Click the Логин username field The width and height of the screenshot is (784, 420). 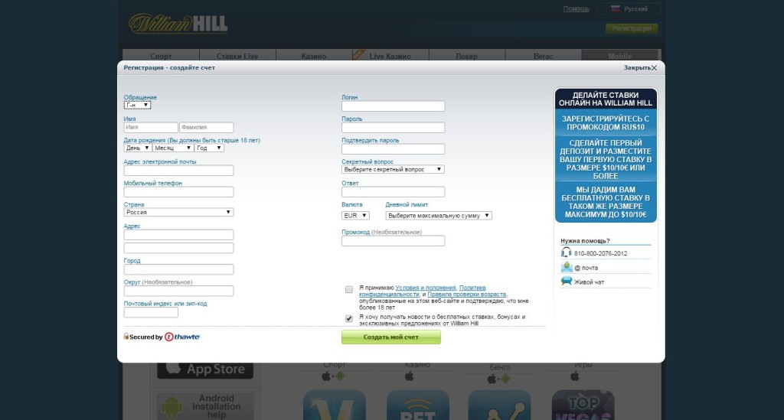point(393,106)
